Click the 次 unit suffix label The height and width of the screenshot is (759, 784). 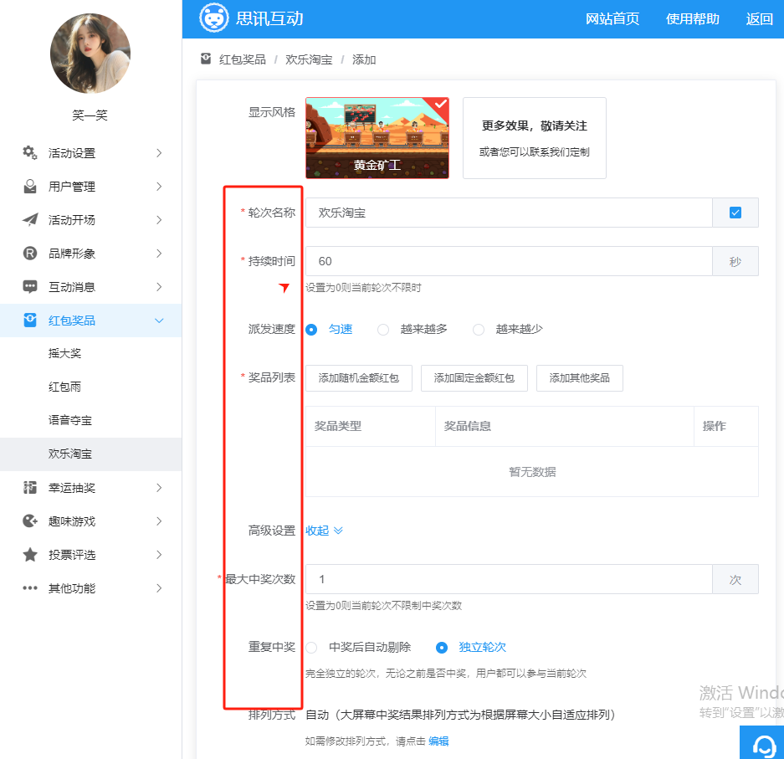[735, 579]
